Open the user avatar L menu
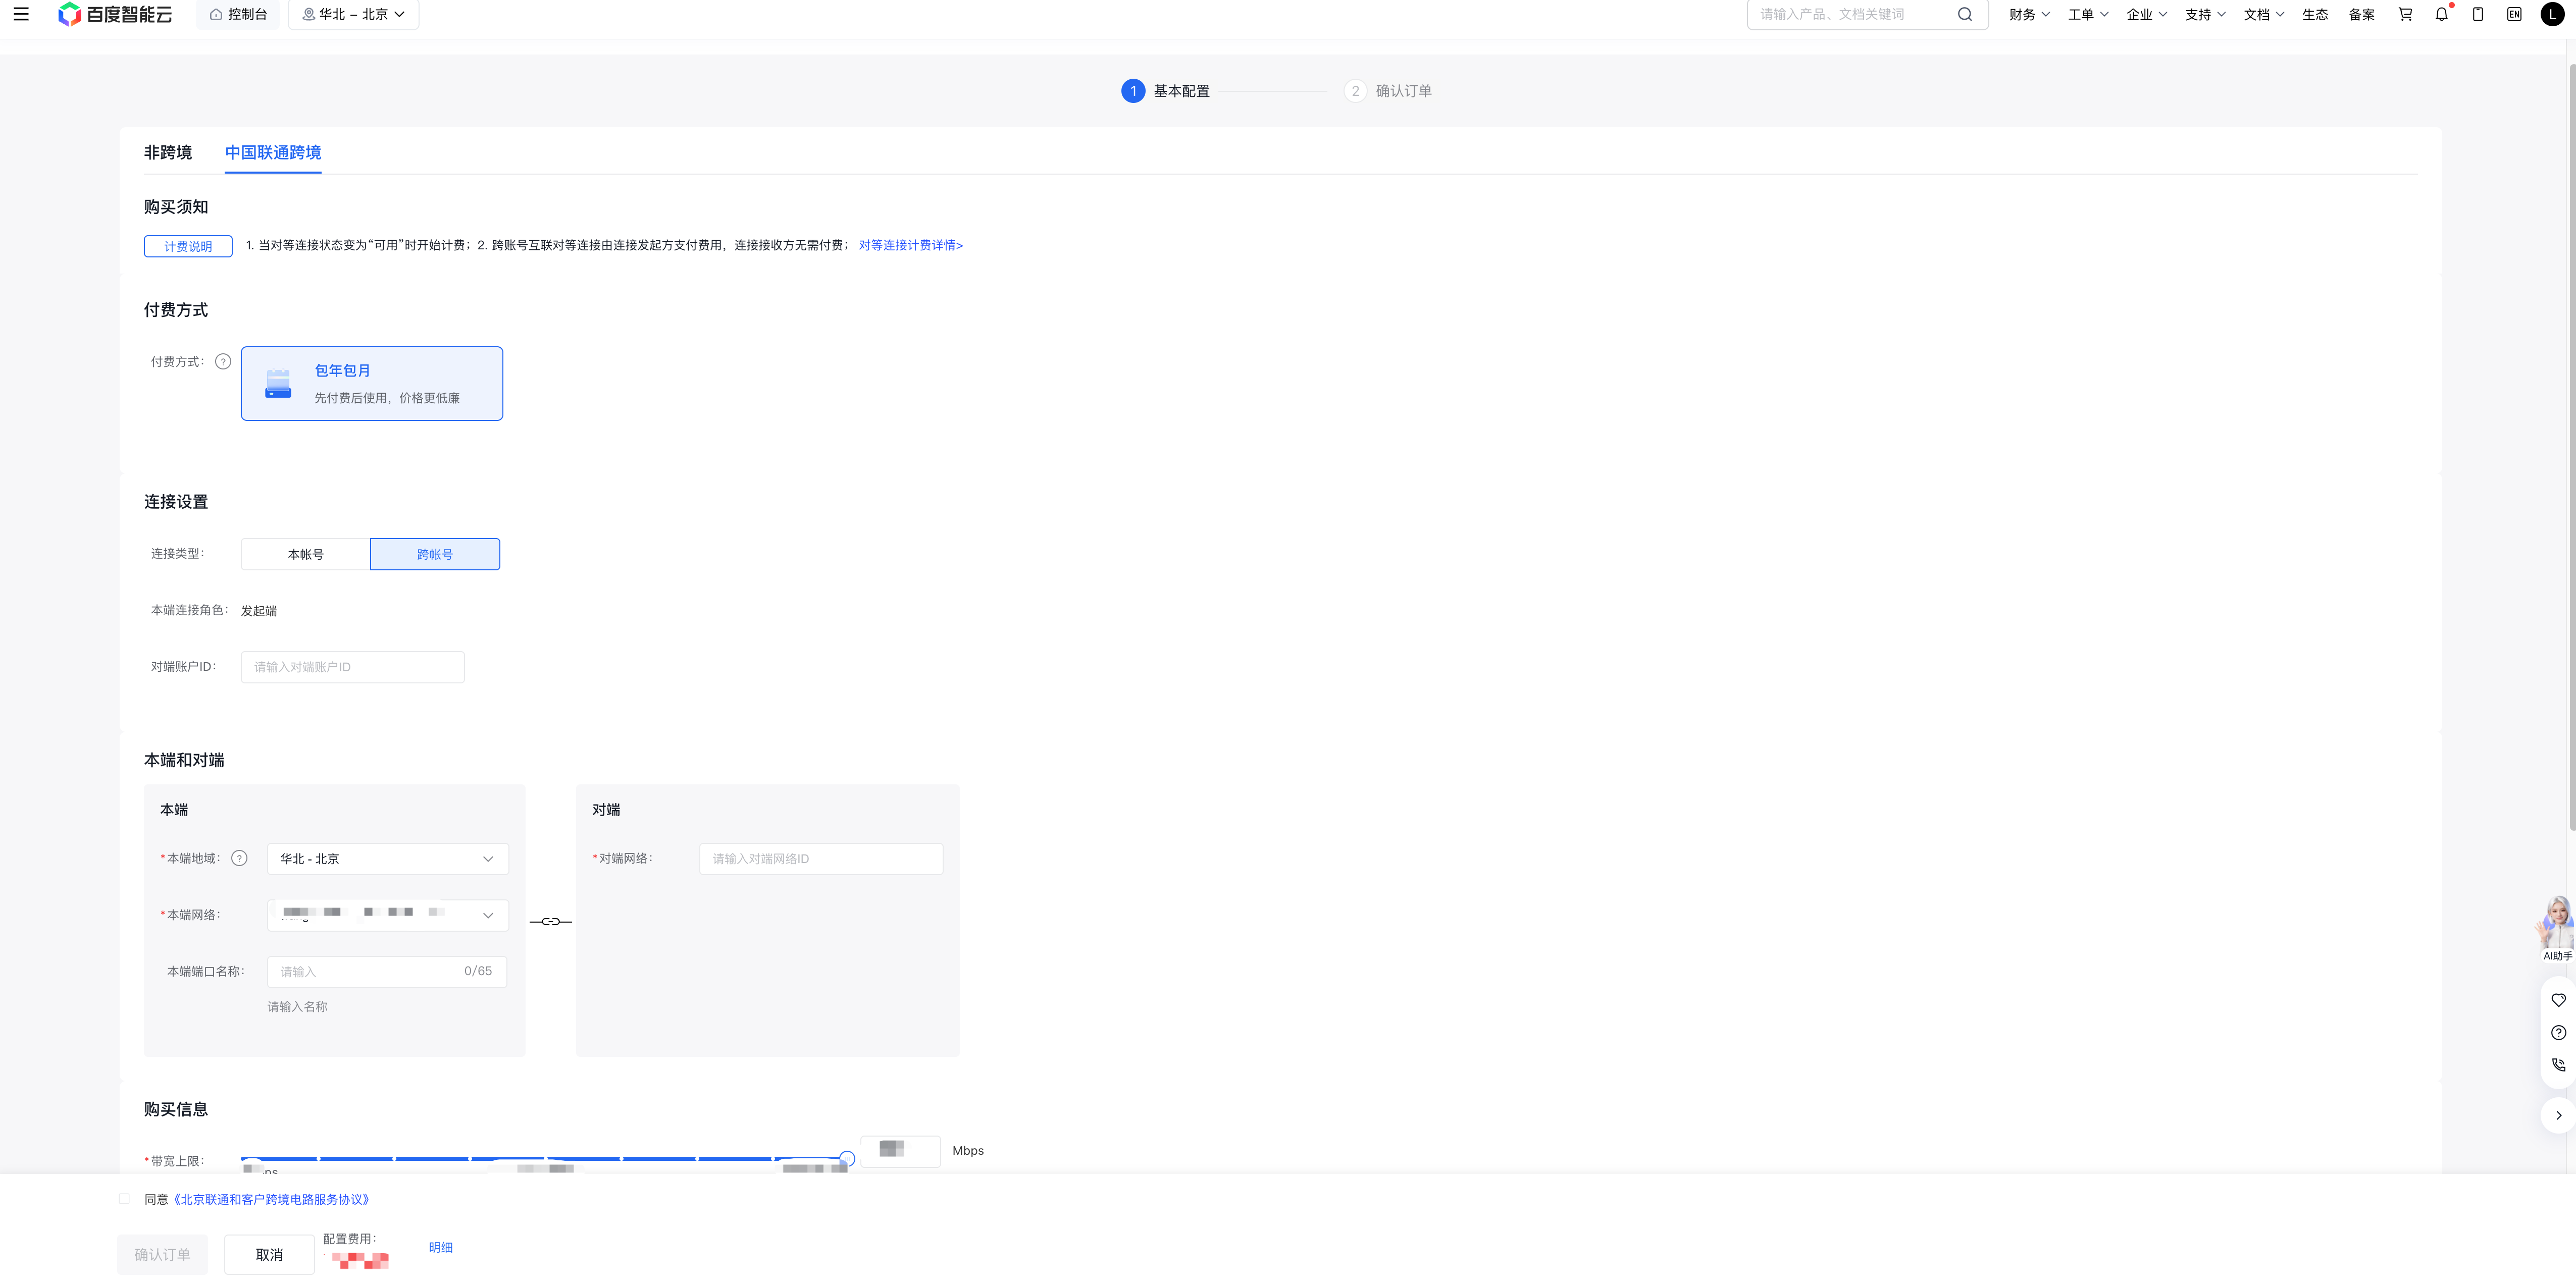This screenshot has height=1287, width=2576. click(x=2552, y=14)
